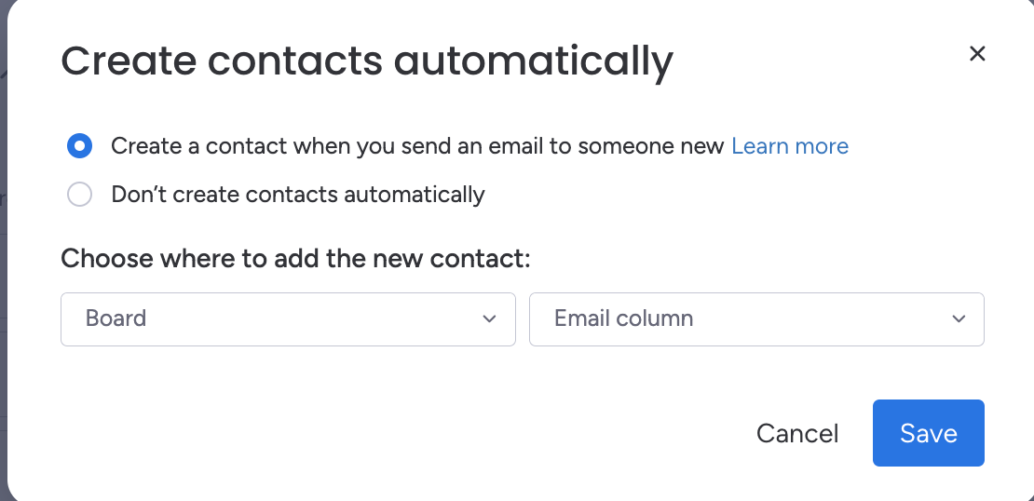Click the "Don't create contacts automatically" label text
This screenshot has height=501, width=1034.
point(297,195)
